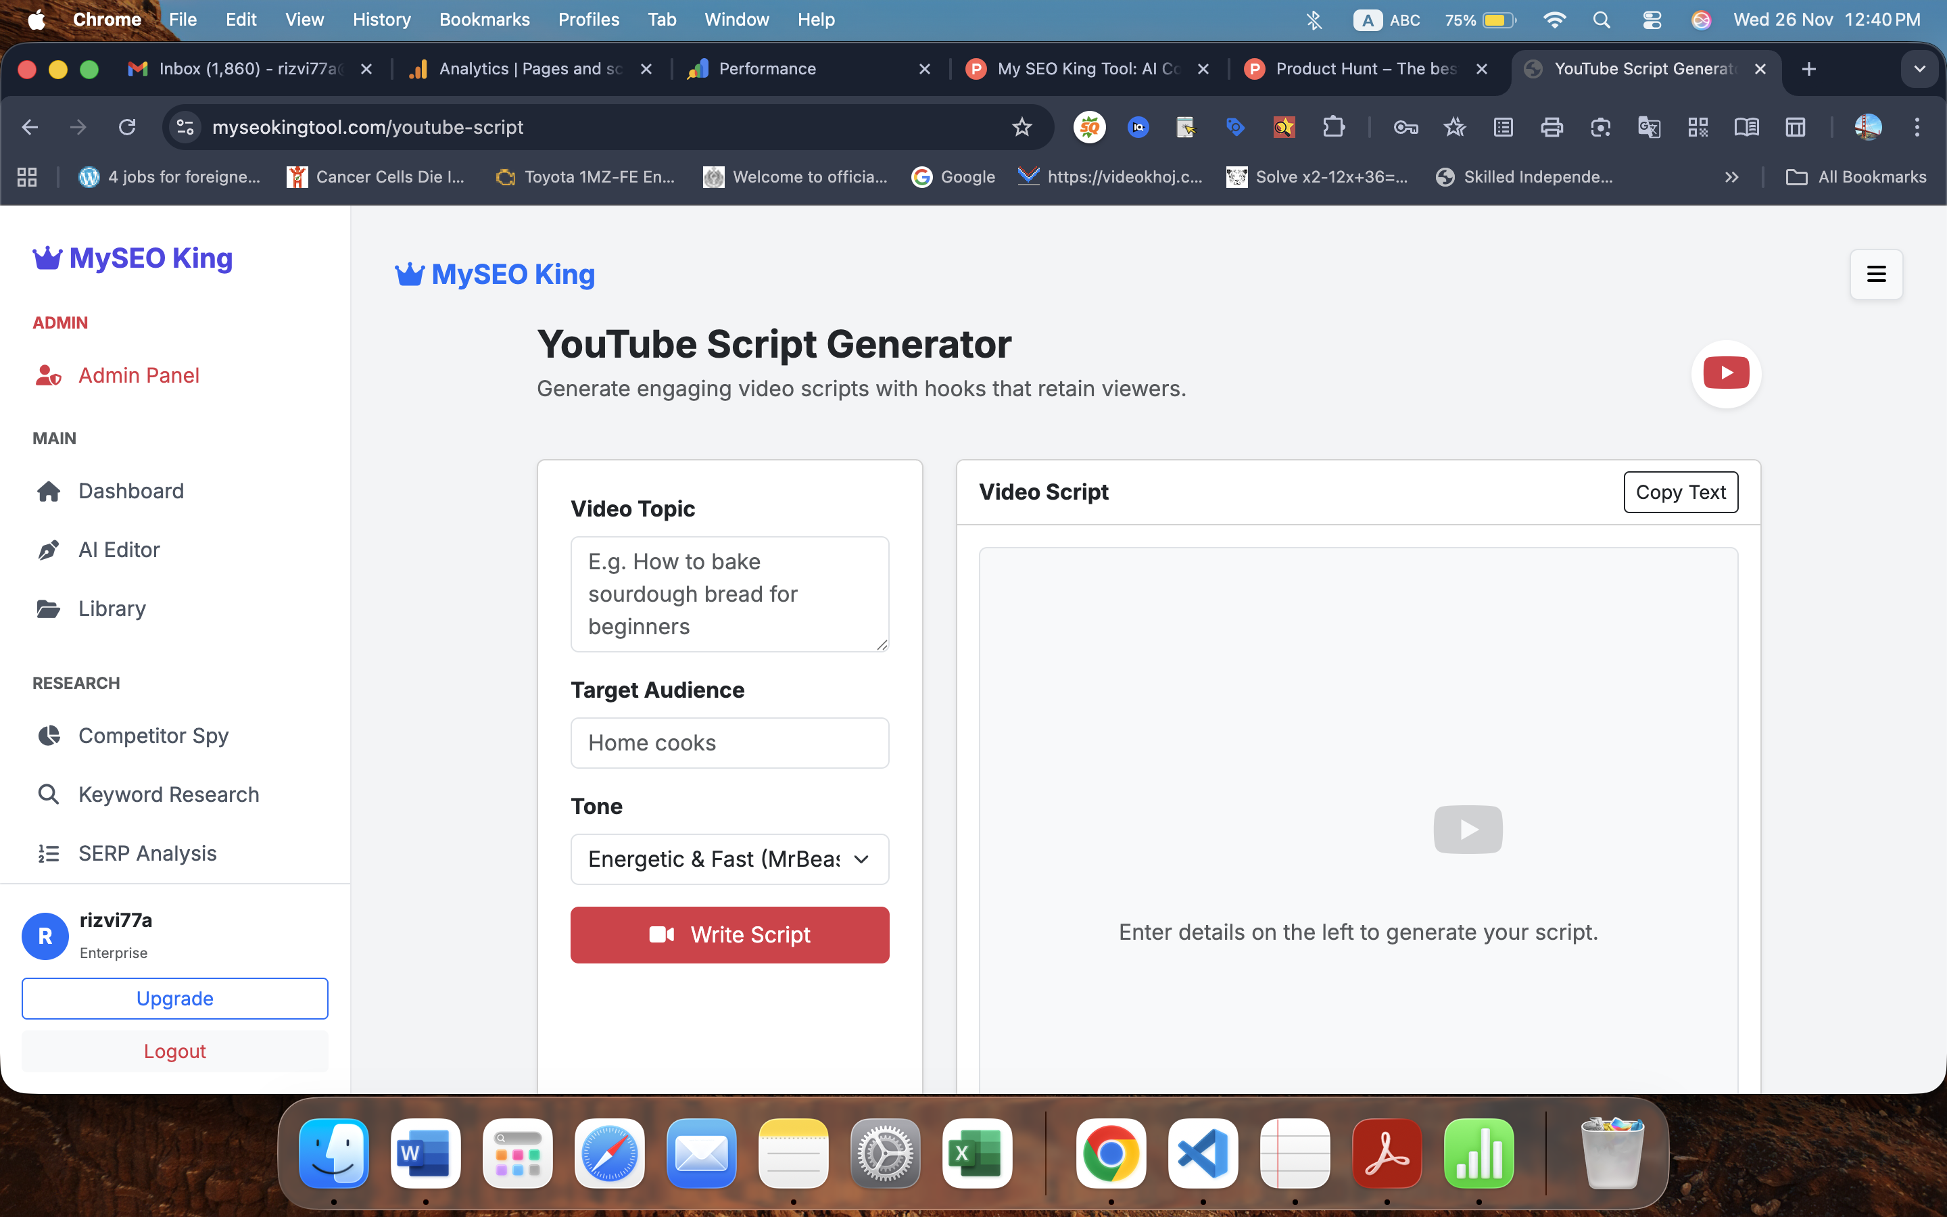Expand the Tone dropdown

[729, 859]
